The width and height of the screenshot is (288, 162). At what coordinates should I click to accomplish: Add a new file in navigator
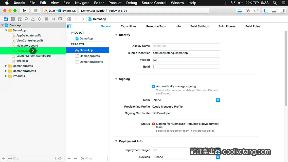point(4,158)
